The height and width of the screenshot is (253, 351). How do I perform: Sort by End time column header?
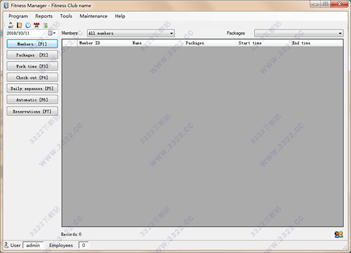(316, 43)
